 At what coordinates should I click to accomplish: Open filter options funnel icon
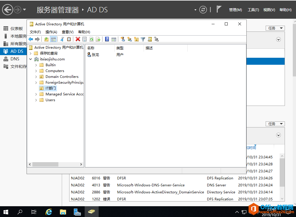pyautogui.click(x=143, y=39)
